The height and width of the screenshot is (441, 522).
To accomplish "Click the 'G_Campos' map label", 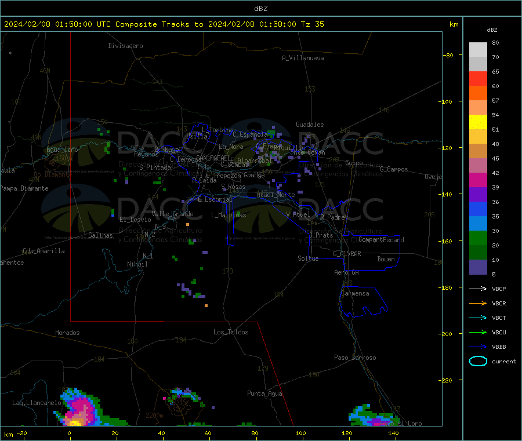I will click(x=394, y=169).
